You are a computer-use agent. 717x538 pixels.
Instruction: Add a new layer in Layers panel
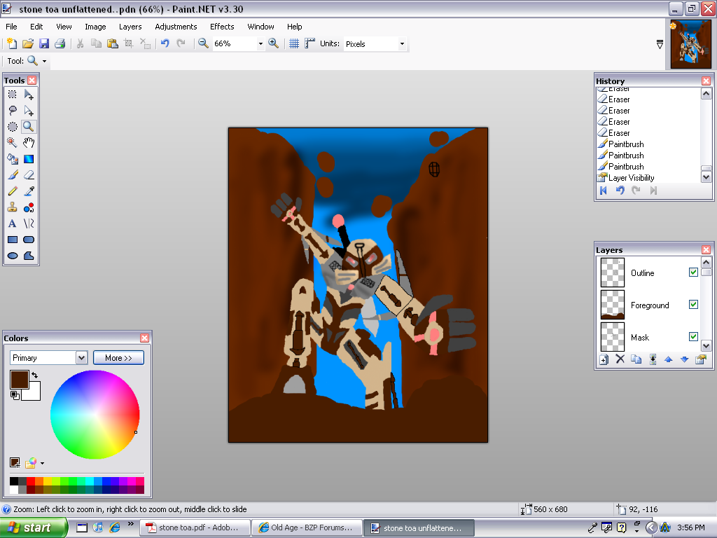pyautogui.click(x=604, y=359)
